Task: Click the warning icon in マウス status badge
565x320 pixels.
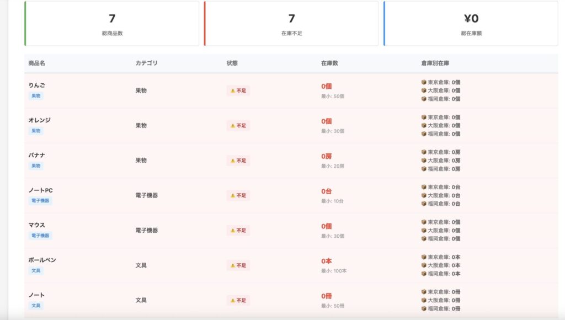Action: click(233, 231)
